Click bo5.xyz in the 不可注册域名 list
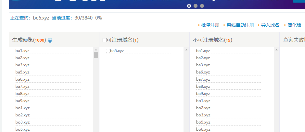305x132 pixels. click(203, 122)
